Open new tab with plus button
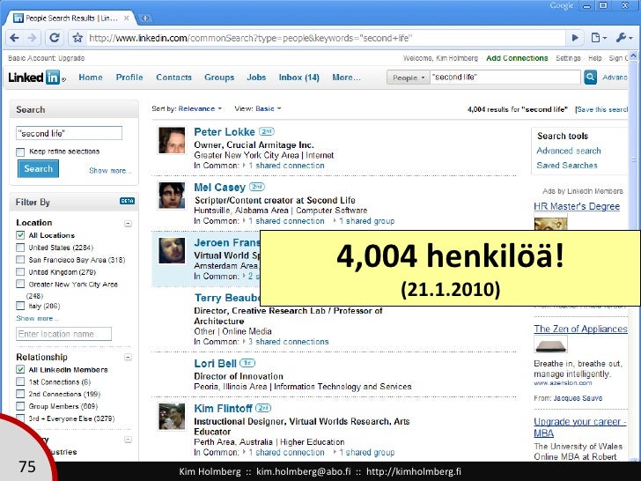 [144, 18]
